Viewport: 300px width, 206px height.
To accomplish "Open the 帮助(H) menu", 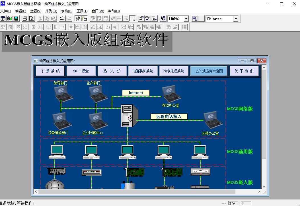I will (114, 11).
